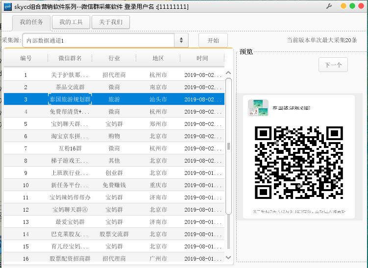This screenshot has height=268, width=368.
Task: Switch to the 我的任务 tab
Action: coord(31,22)
